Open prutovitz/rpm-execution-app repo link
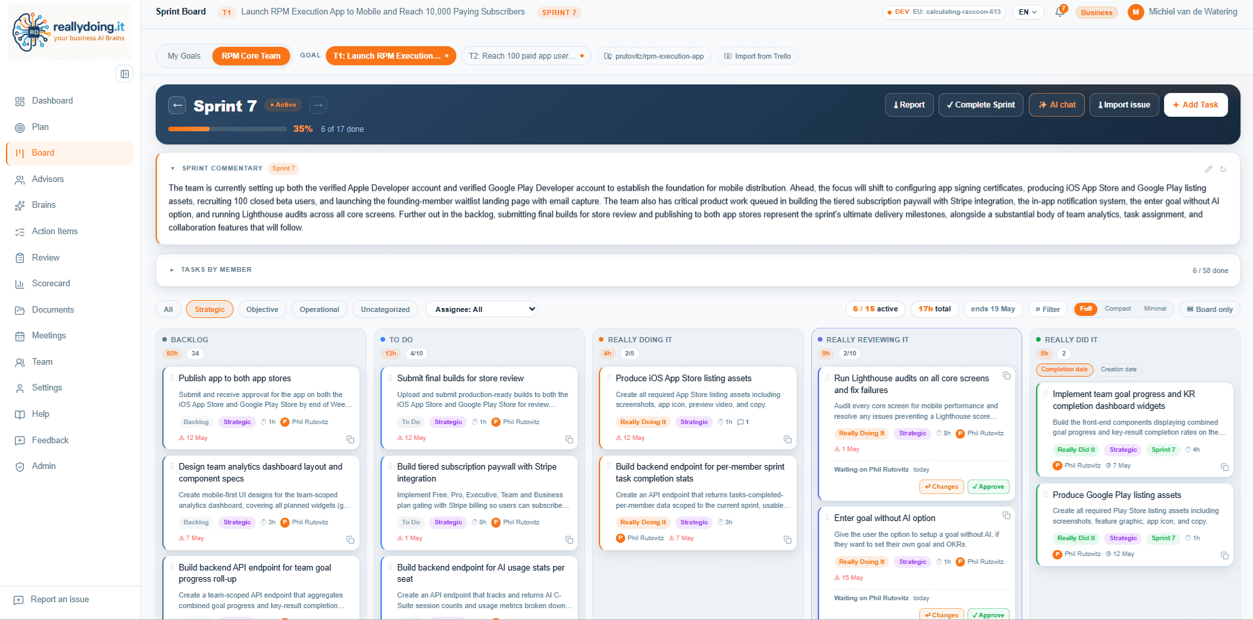The width and height of the screenshot is (1253, 620). click(x=654, y=56)
